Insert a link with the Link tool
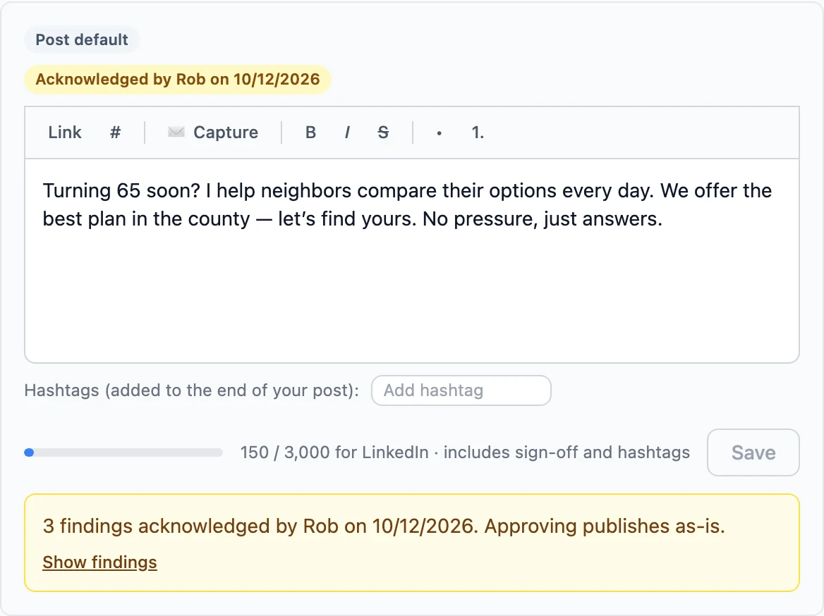This screenshot has width=824, height=616. click(65, 133)
